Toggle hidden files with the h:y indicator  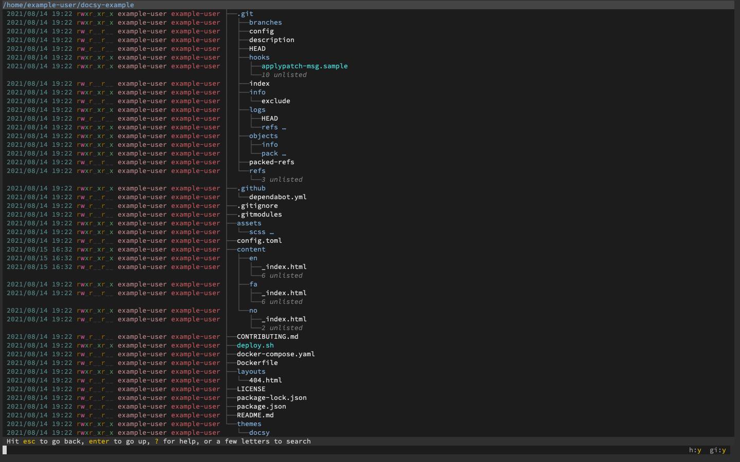point(695,450)
